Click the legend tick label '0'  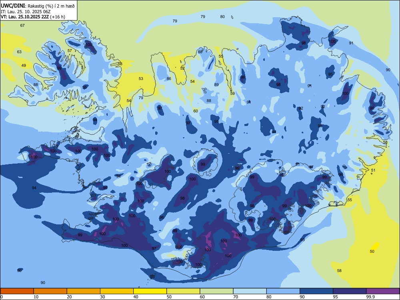2,297
